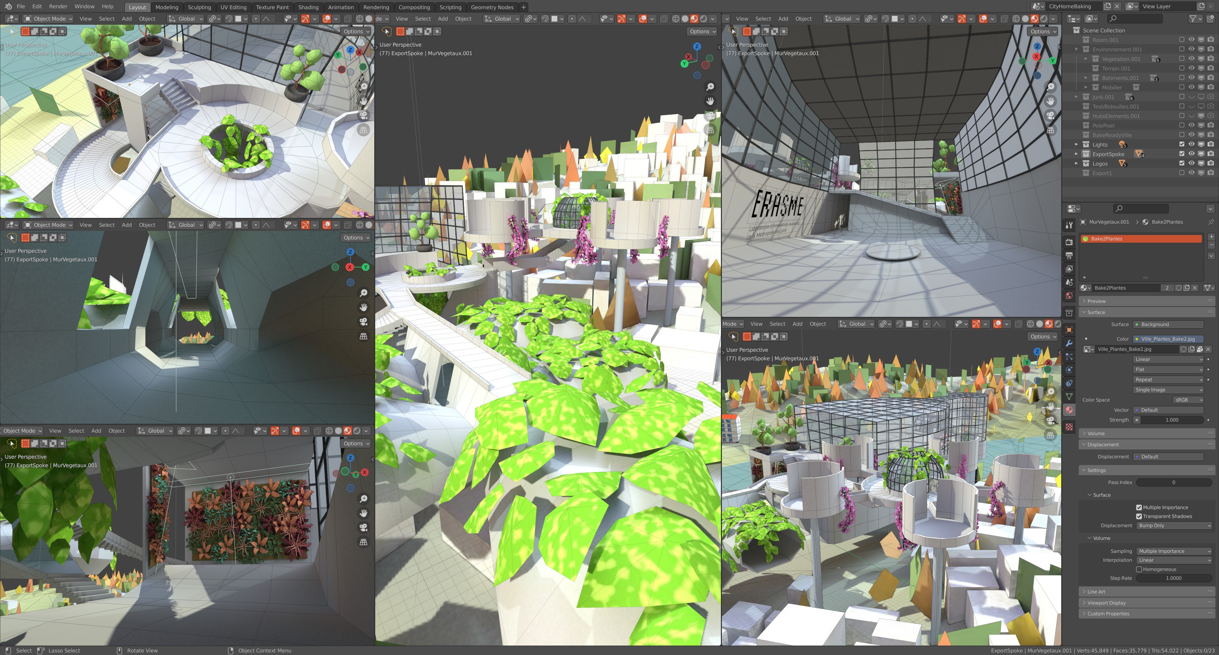
Task: Enable the Homogeneous volume checkbox
Action: pyautogui.click(x=1139, y=569)
